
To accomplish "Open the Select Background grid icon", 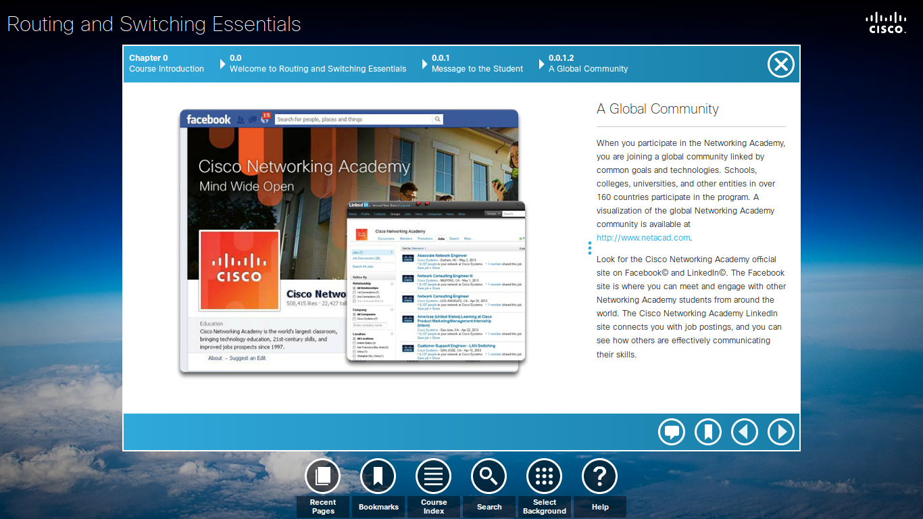I will click(545, 476).
